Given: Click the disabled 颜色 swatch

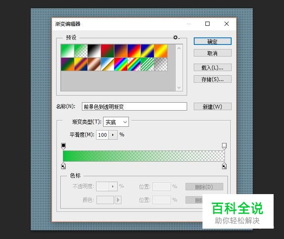Looking at the screenshot, I should (105, 200).
